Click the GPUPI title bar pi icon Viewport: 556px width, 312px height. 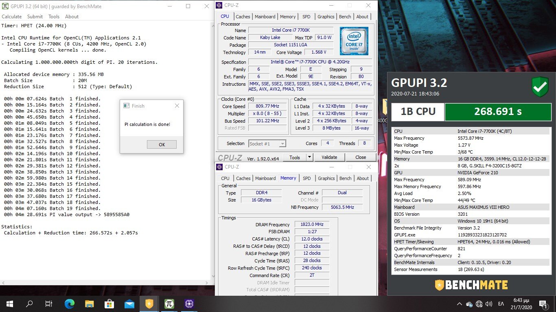point(5,6)
